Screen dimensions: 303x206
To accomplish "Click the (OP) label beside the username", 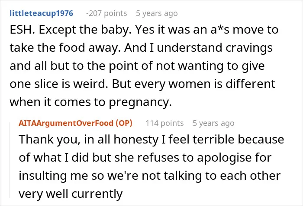I will point(124,123).
